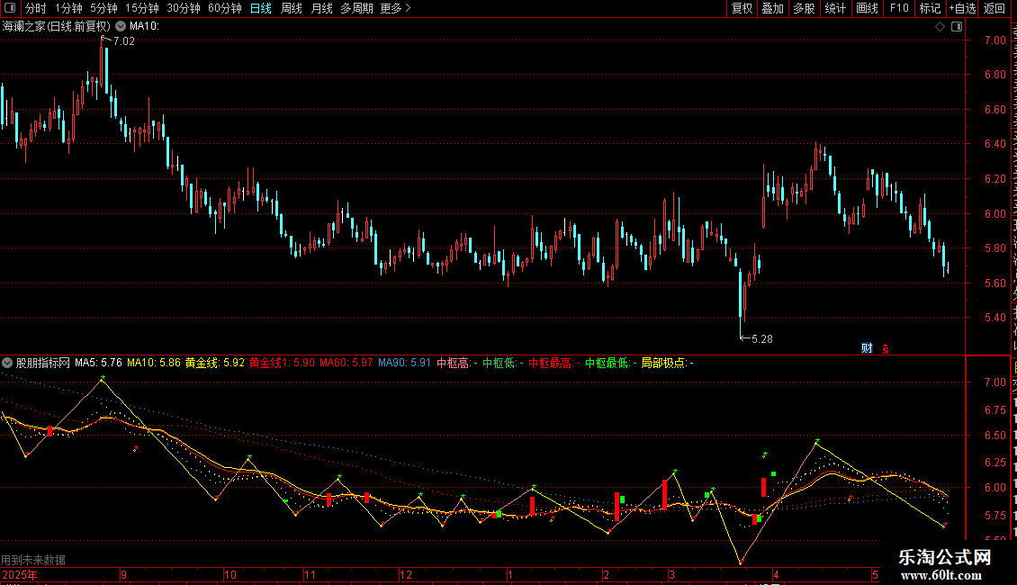The image size is (1017, 585).
Task: Click the 复权 adjustment button
Action: (742, 8)
